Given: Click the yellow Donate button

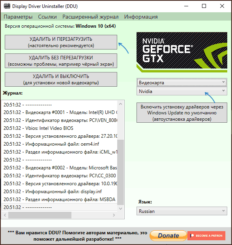Looking at the screenshot, I should [168, 236].
